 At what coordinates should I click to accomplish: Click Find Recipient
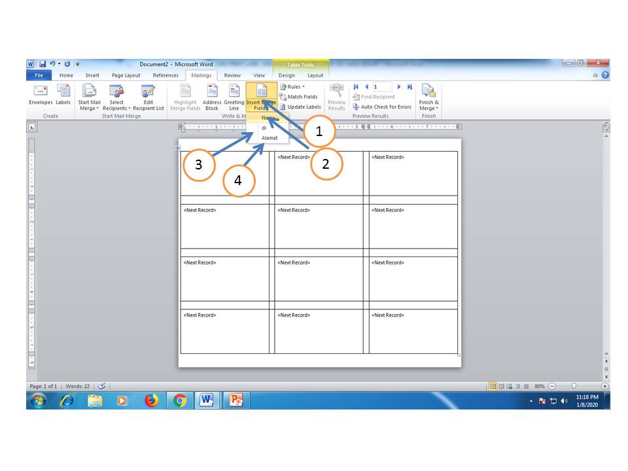[374, 97]
